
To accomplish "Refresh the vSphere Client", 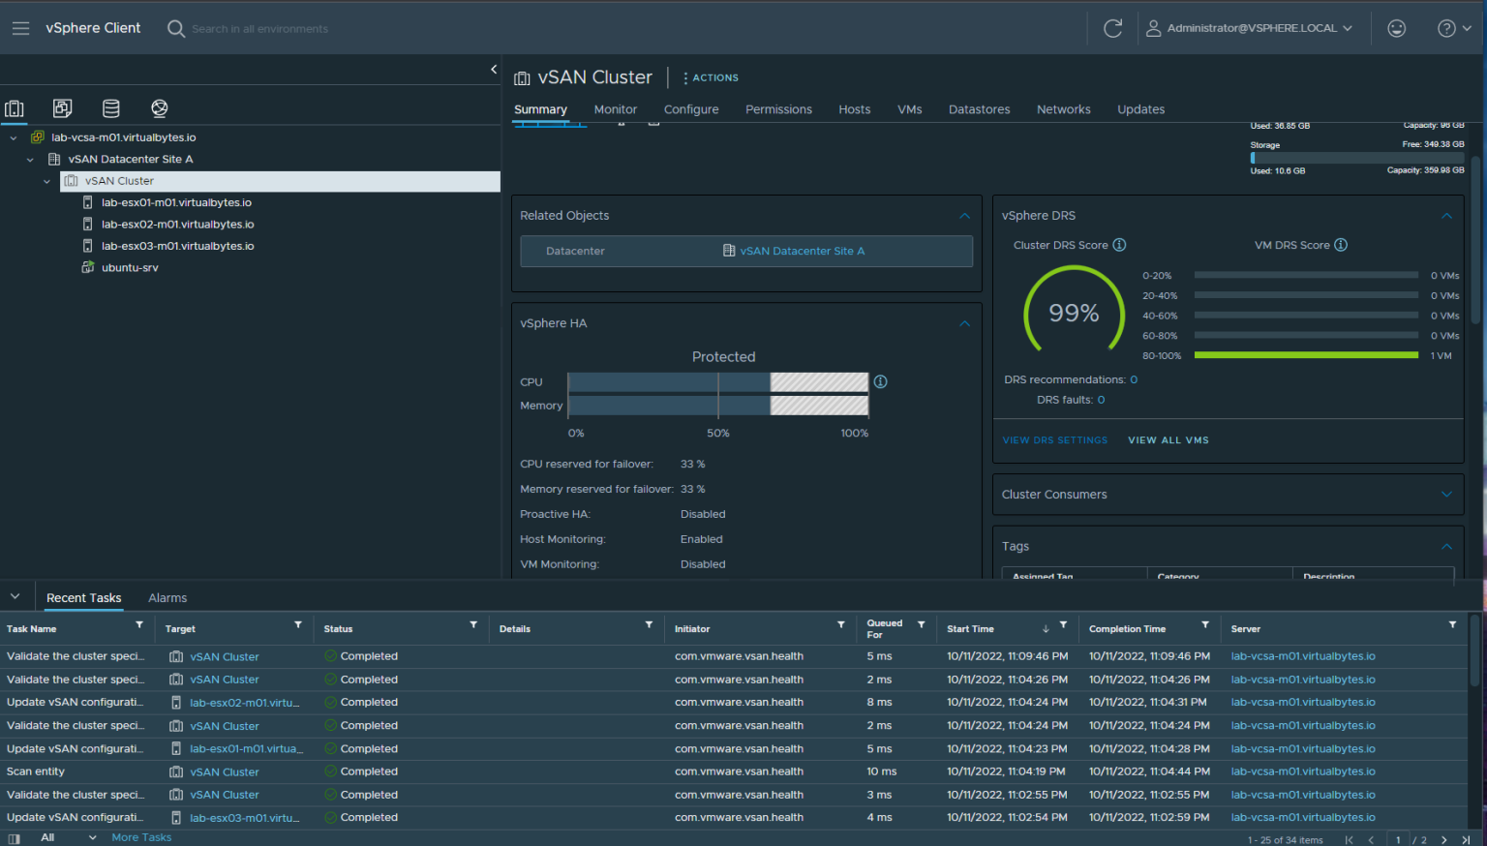I will click(x=1112, y=27).
